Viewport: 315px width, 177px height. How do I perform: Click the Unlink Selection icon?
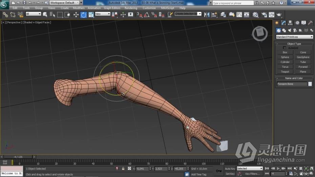coord(13,15)
